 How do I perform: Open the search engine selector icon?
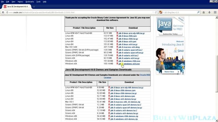click(x=161, y=12)
